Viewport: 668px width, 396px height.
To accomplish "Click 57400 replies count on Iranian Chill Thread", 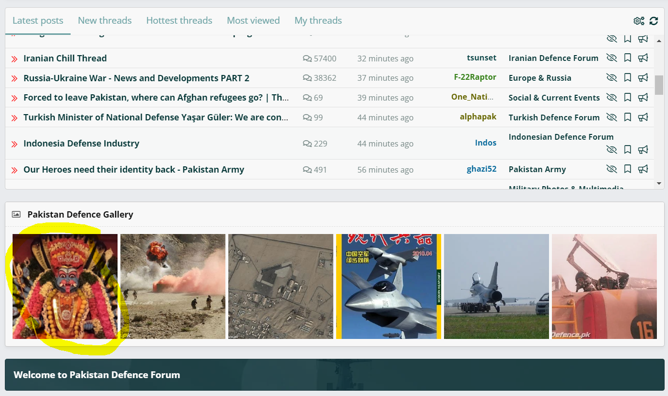I will 320,59.
